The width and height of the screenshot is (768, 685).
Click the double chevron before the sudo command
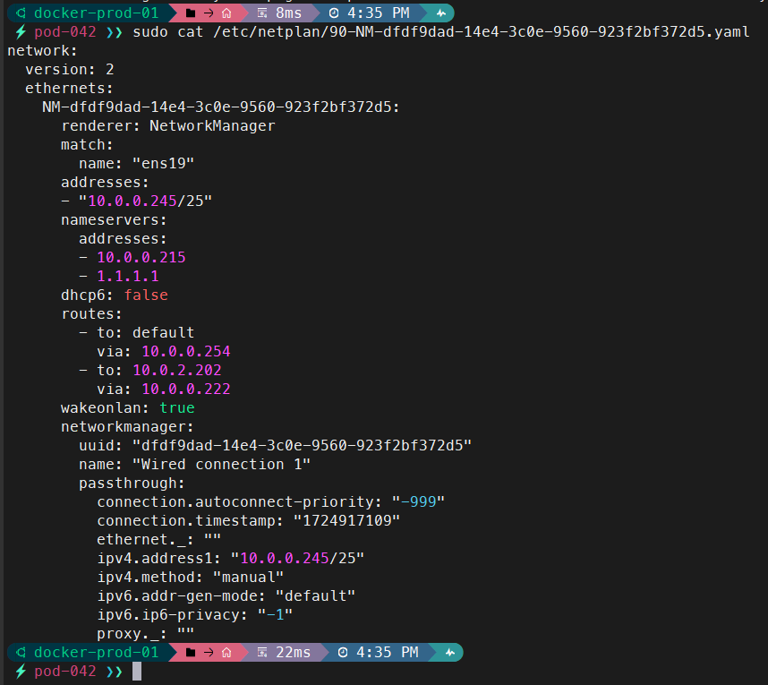tap(114, 32)
